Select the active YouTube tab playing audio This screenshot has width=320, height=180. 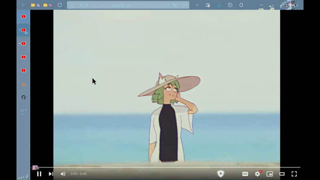[x=24, y=30]
